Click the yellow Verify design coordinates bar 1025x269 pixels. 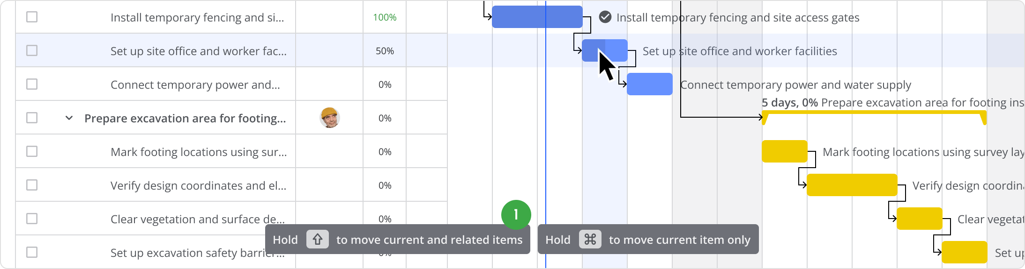coord(852,185)
